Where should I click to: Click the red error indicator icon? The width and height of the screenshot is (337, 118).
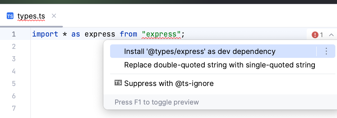coord(315,35)
